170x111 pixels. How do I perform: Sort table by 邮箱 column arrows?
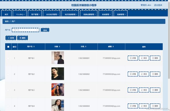113,47
